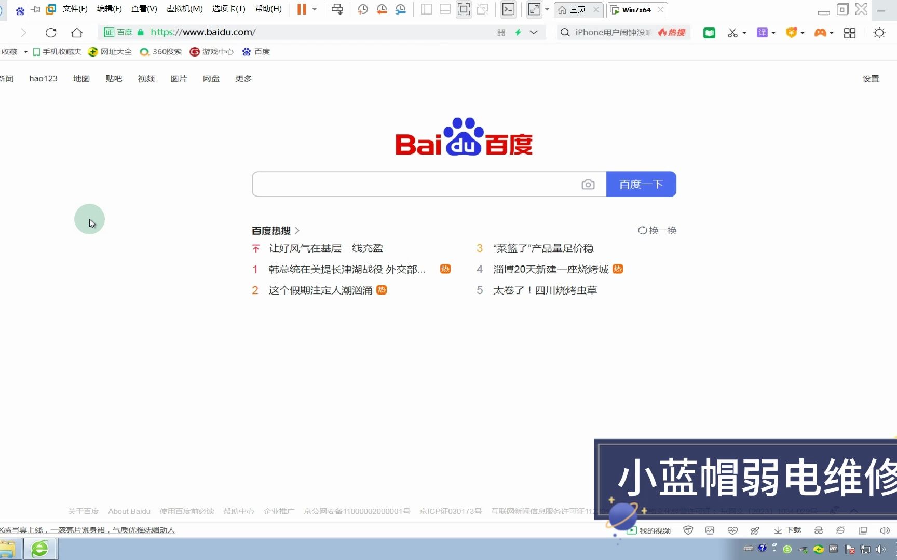Click the hao123 navigation link

point(44,79)
